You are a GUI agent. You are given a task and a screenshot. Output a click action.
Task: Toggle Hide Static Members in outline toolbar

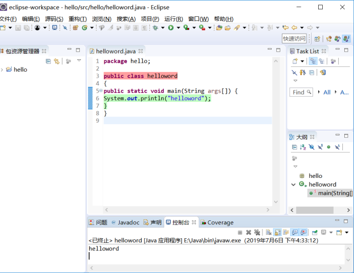[x=320, y=147]
